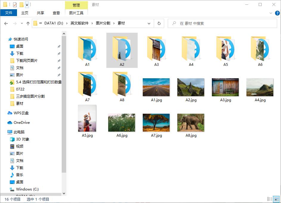Screen dimensions: 281x203
Task: Open the 图片工具 ribbon tab
Action: (x=77, y=13)
